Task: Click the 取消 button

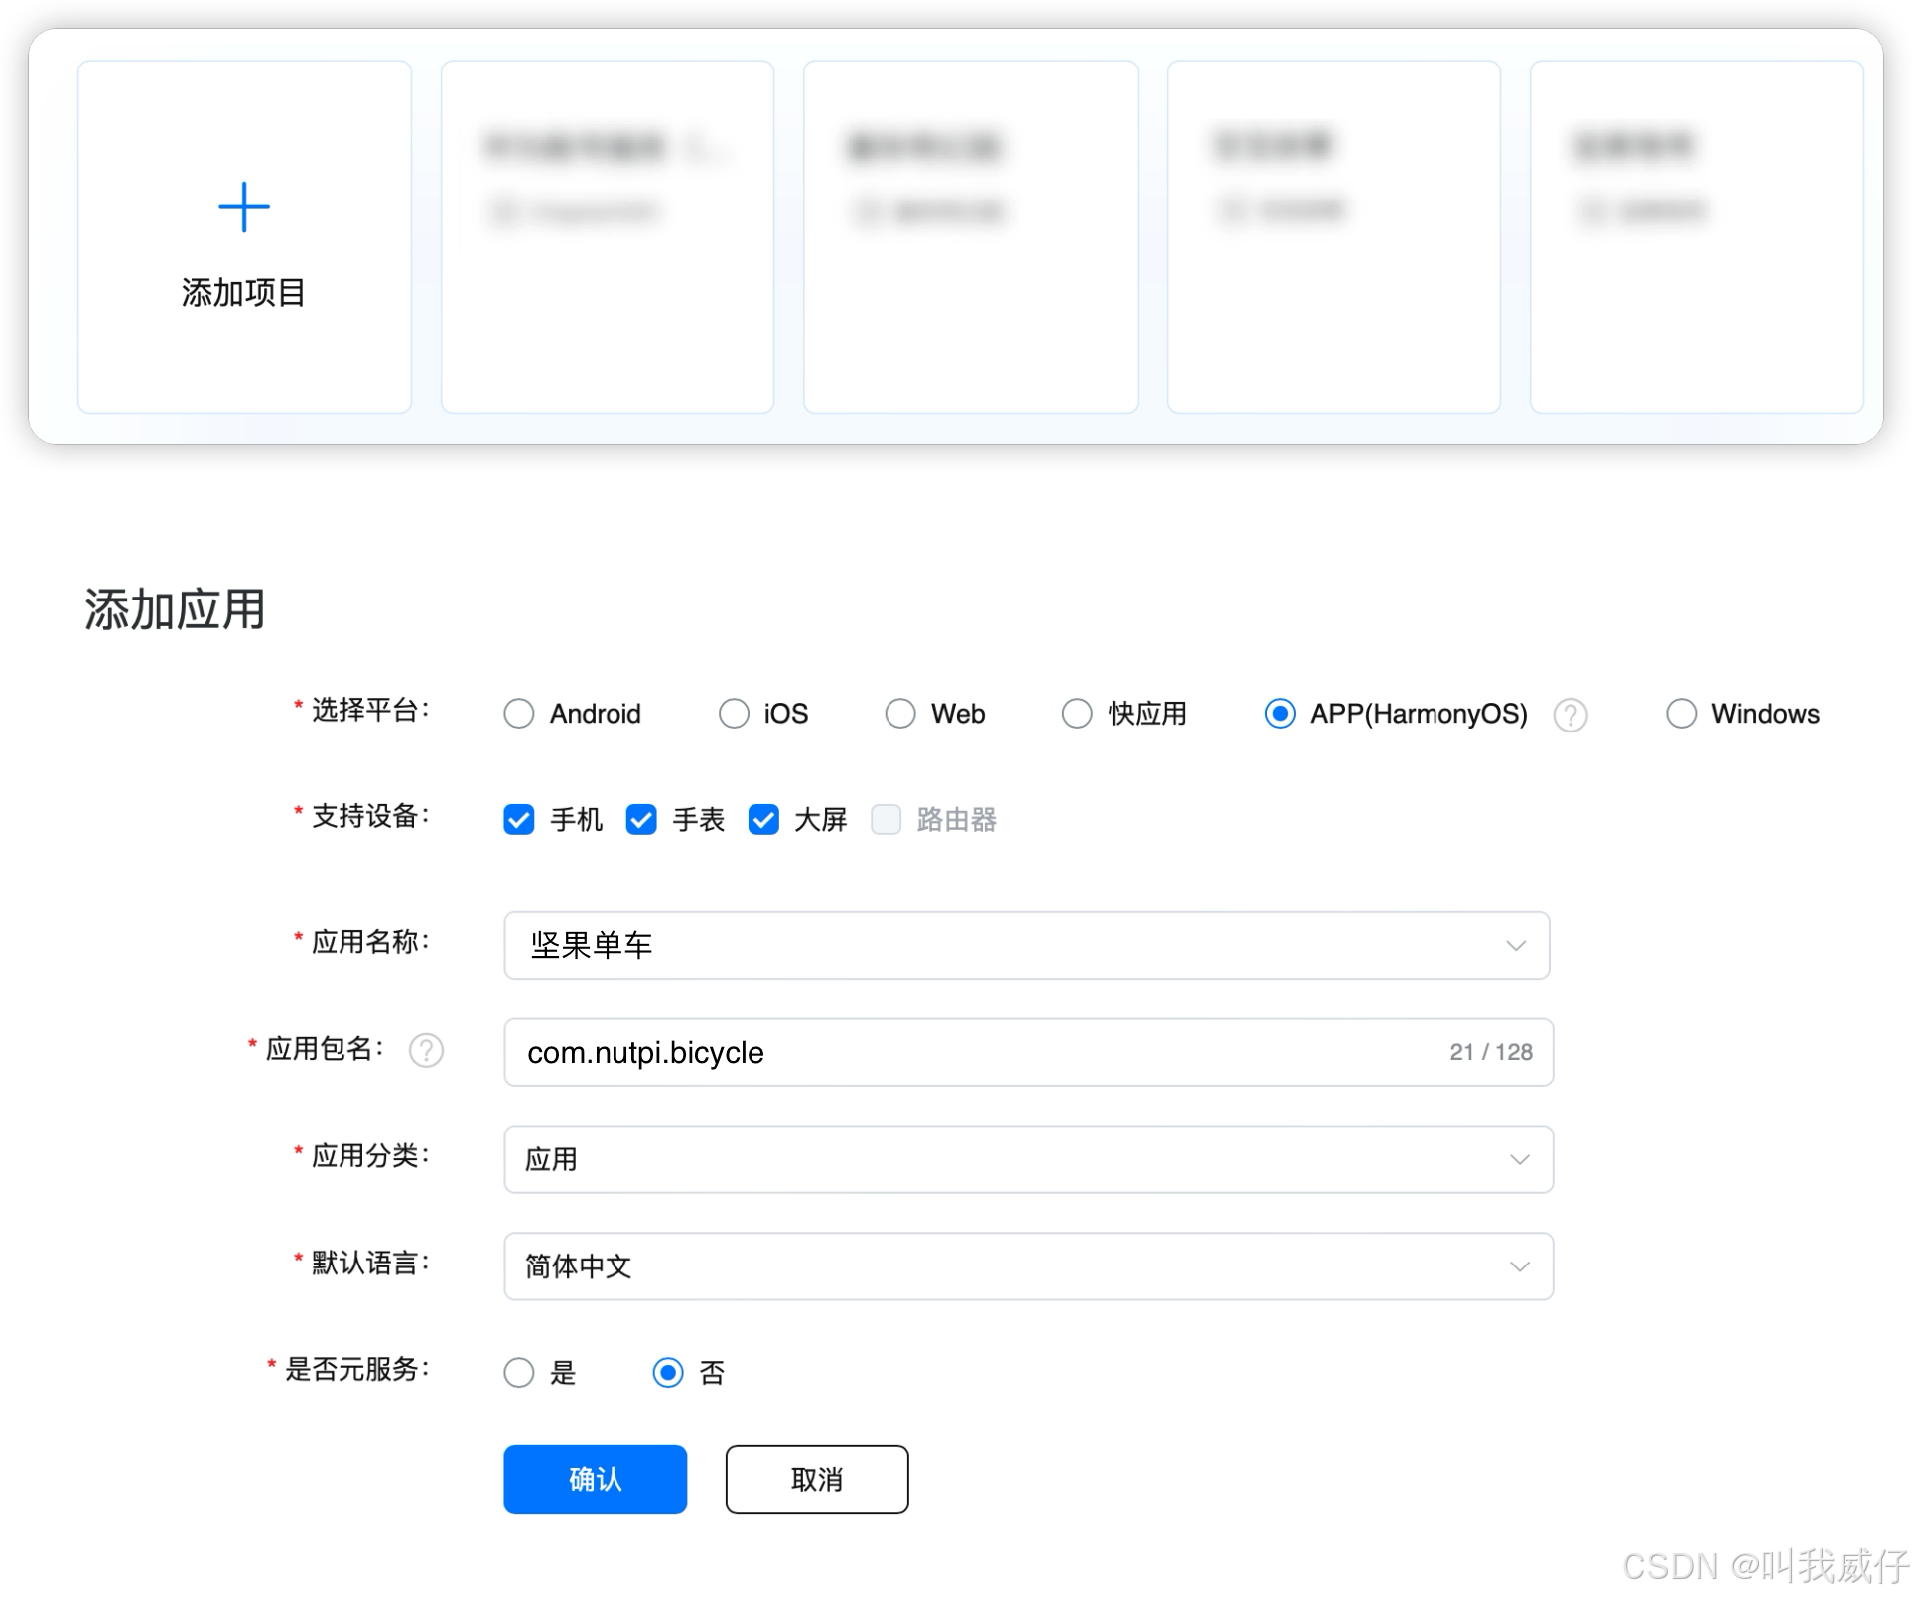Action: (x=817, y=1479)
